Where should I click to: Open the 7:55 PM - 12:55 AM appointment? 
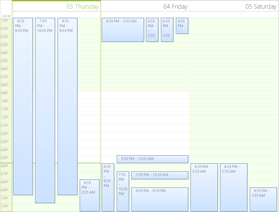(160, 175)
